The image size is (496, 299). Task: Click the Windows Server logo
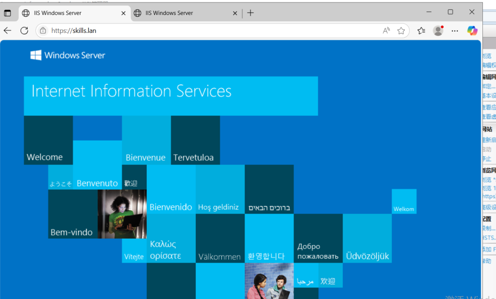pyautogui.click(x=68, y=55)
